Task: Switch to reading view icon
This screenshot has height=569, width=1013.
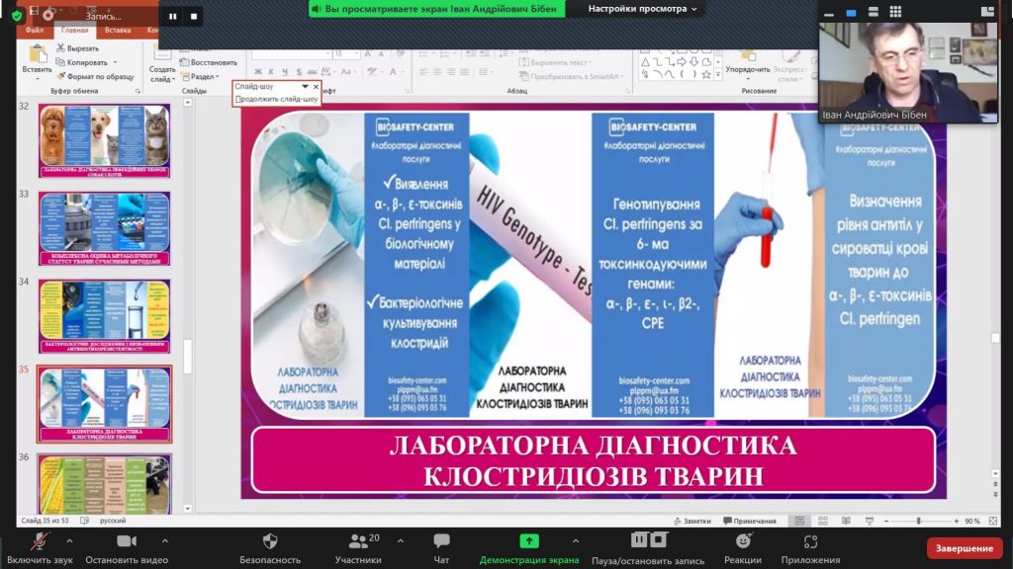Action: pyautogui.click(x=846, y=521)
